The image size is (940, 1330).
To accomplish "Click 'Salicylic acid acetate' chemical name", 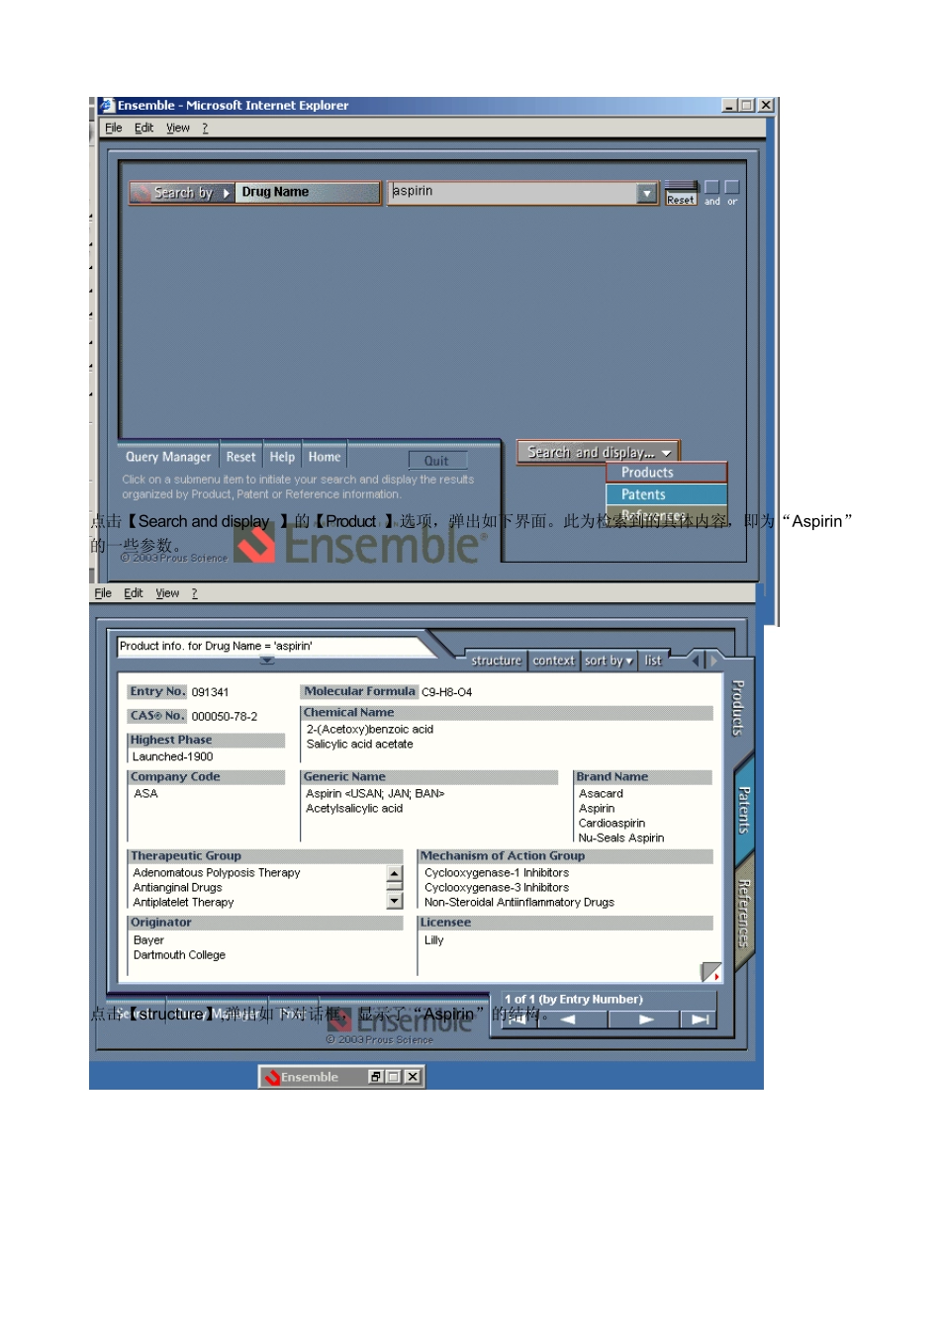I will tap(360, 745).
